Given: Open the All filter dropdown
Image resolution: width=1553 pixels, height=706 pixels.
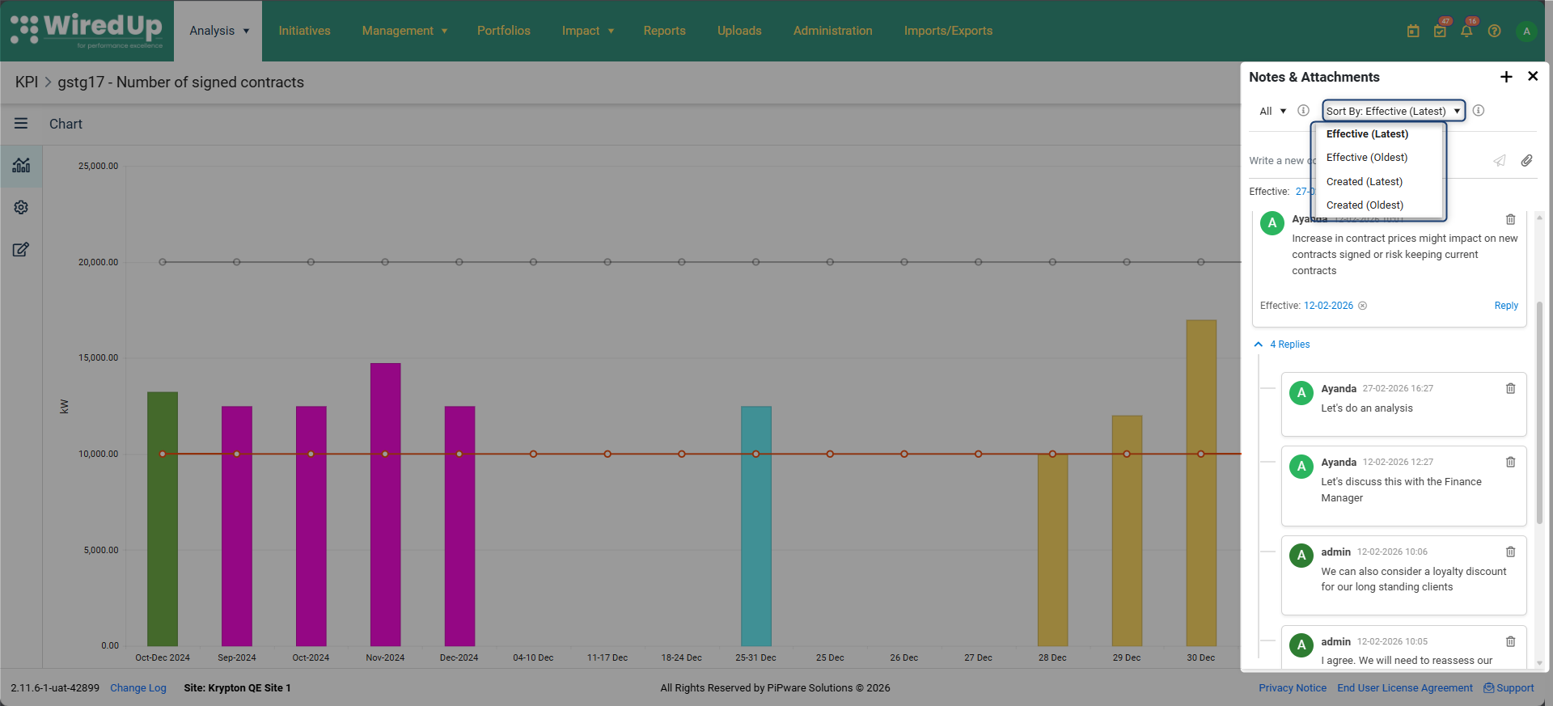Looking at the screenshot, I should pos(1272,111).
